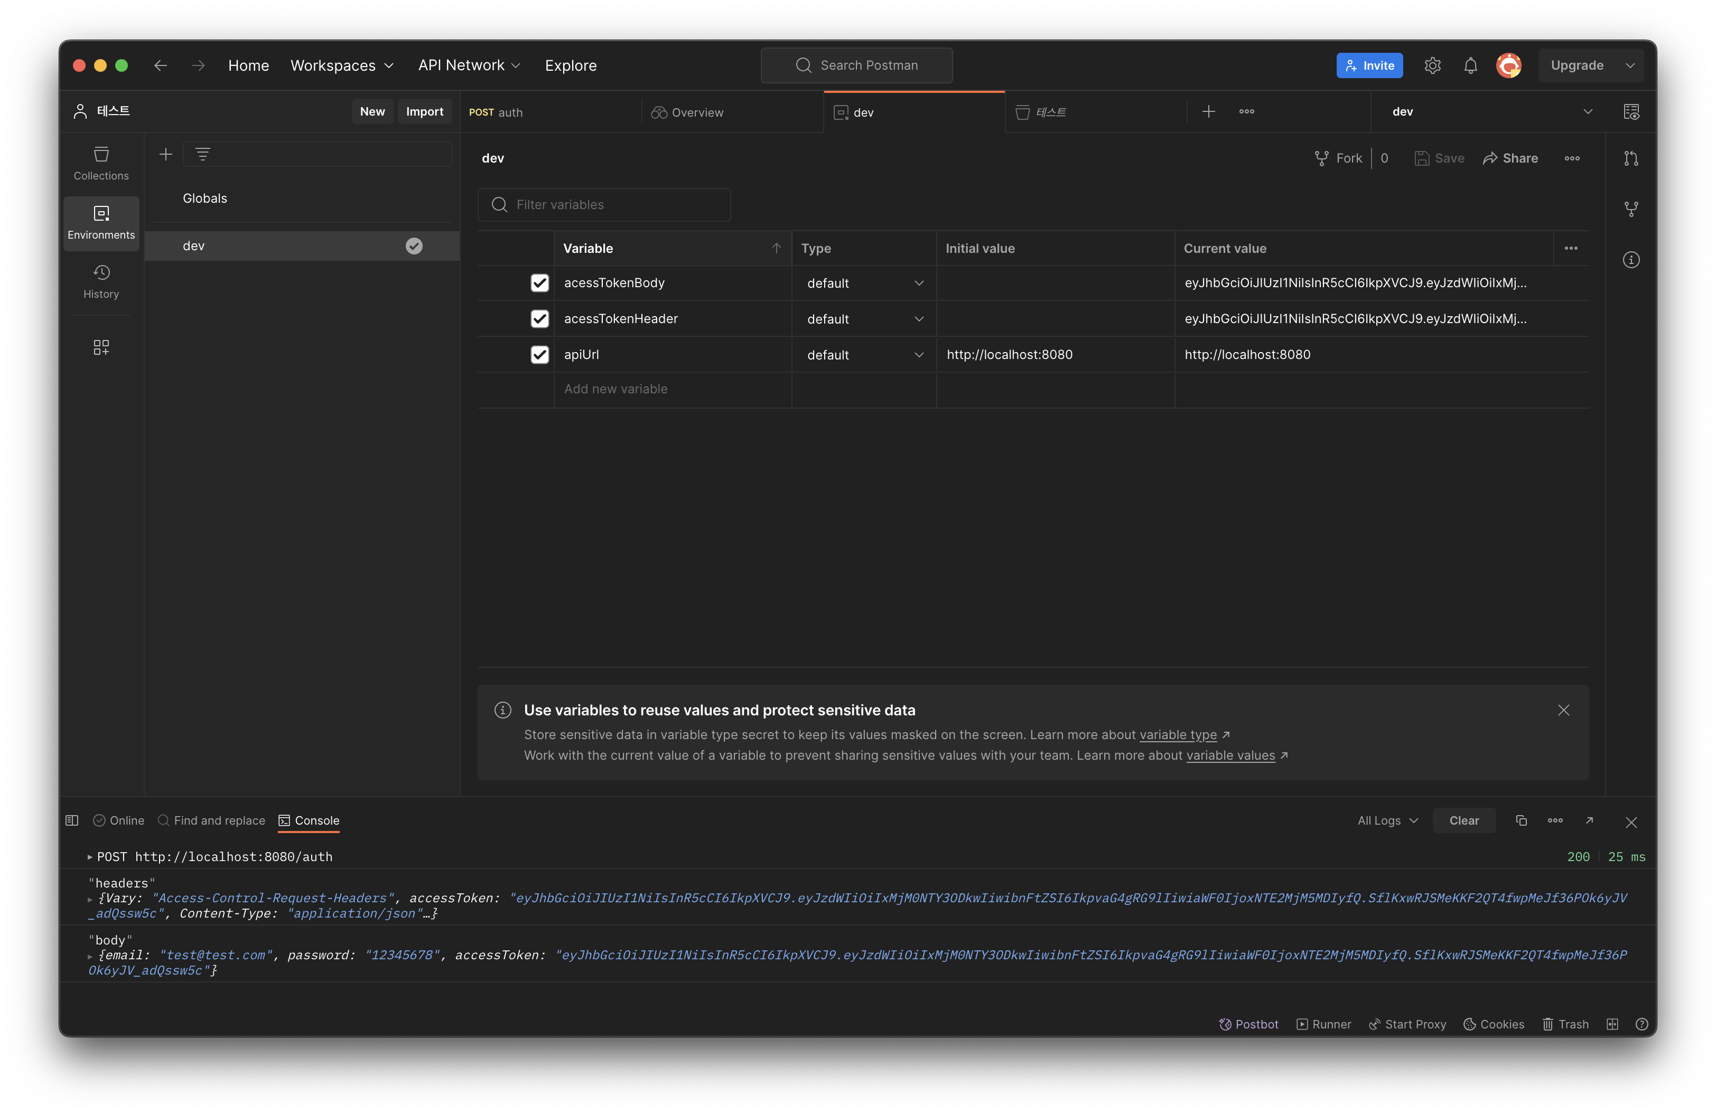Open Postbot assistant in footer
Viewport: 1716px width, 1115px height.
tap(1249, 1024)
